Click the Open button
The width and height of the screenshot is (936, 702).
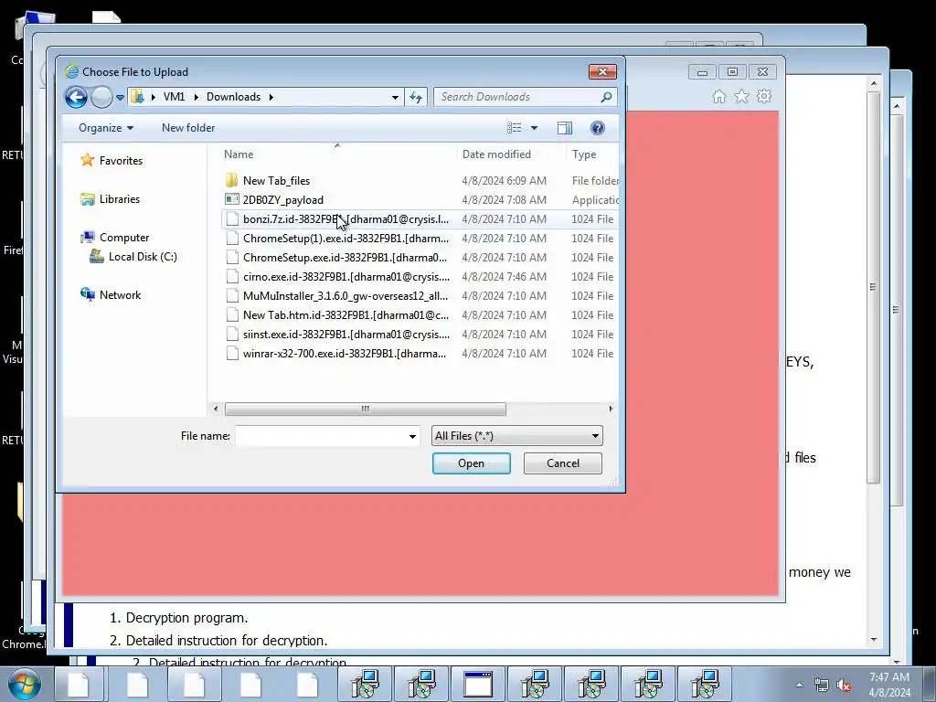coord(472,463)
